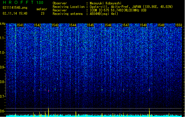
Task: Click the 0.6 kHz axis label
Action: point(2,111)
